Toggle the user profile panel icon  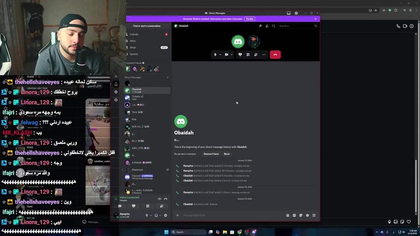coord(274,26)
